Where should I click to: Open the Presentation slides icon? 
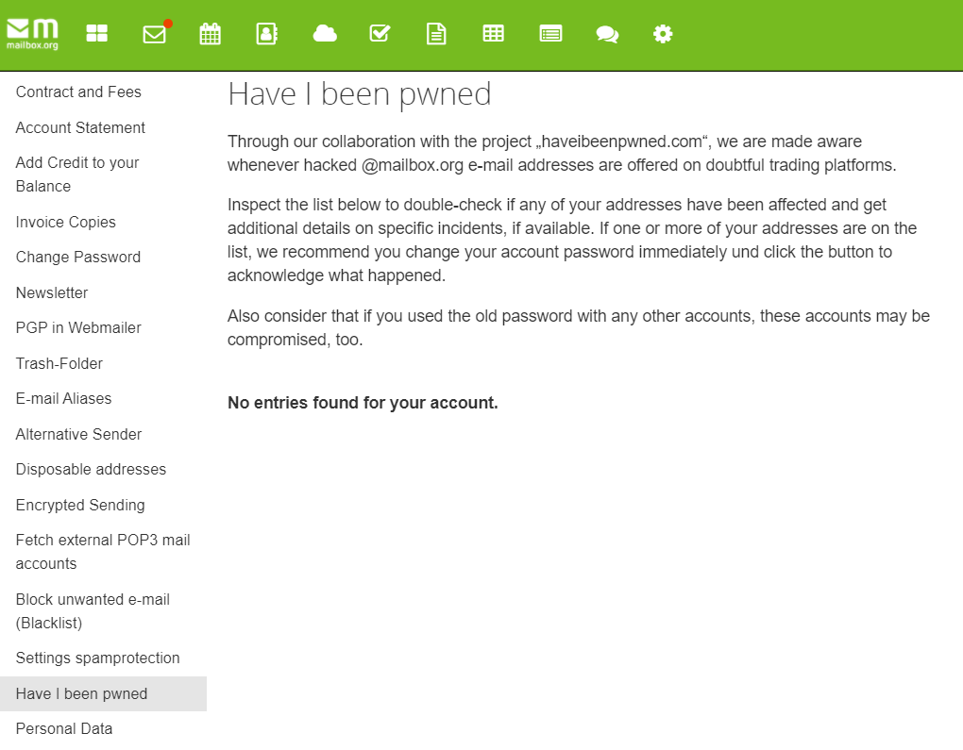(x=550, y=34)
